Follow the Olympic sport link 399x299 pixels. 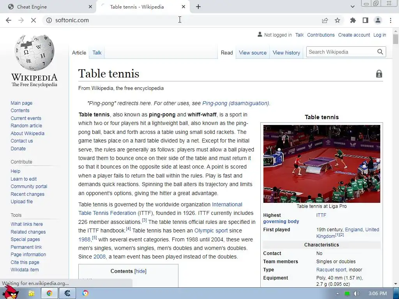tap(211, 230)
